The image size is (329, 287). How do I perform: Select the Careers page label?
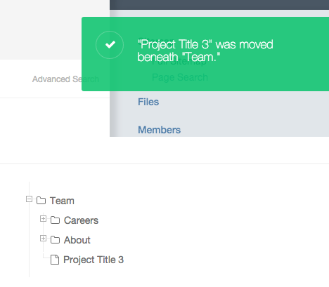point(81,220)
